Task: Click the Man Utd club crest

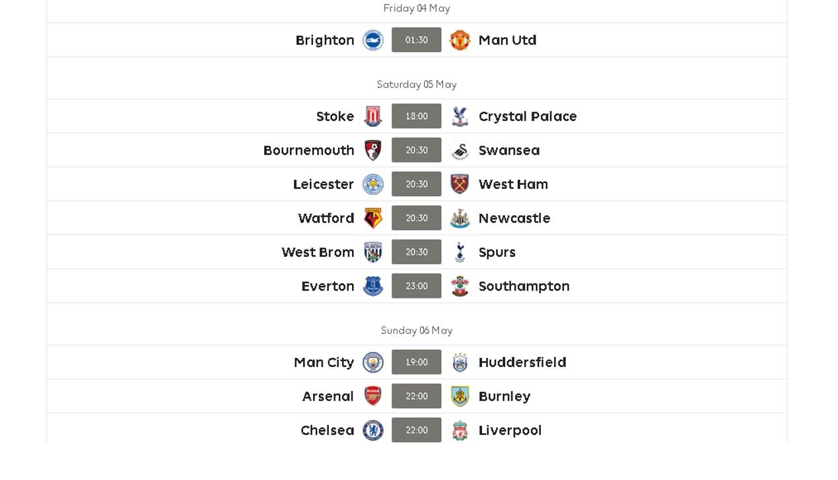Action: (x=460, y=40)
